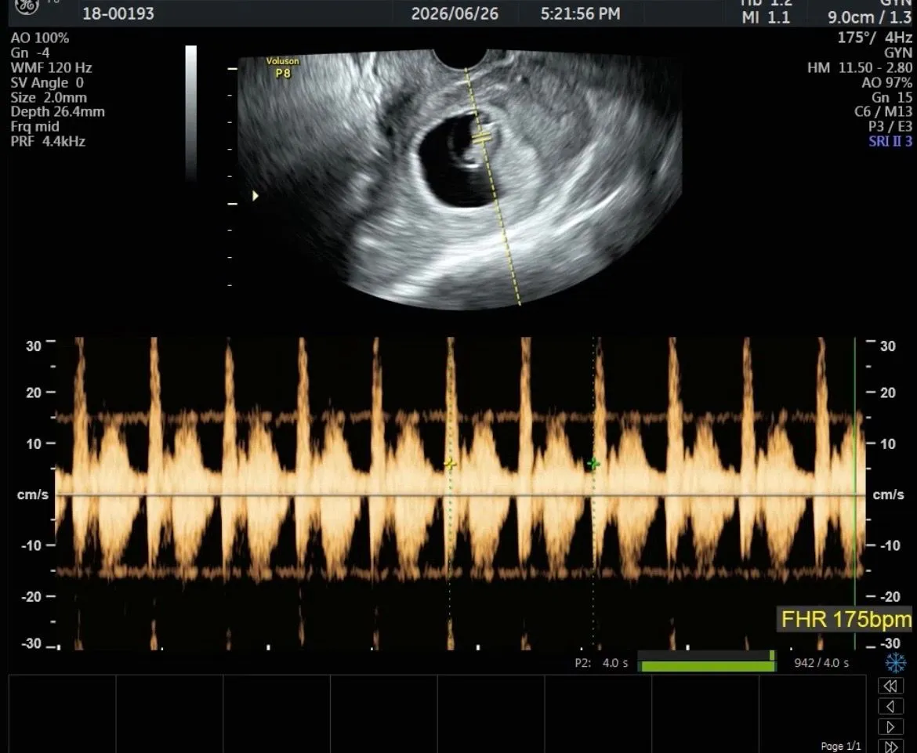This screenshot has height=753, width=917.
Task: Click the FHR 175bpm measurement label
Action: point(846,619)
